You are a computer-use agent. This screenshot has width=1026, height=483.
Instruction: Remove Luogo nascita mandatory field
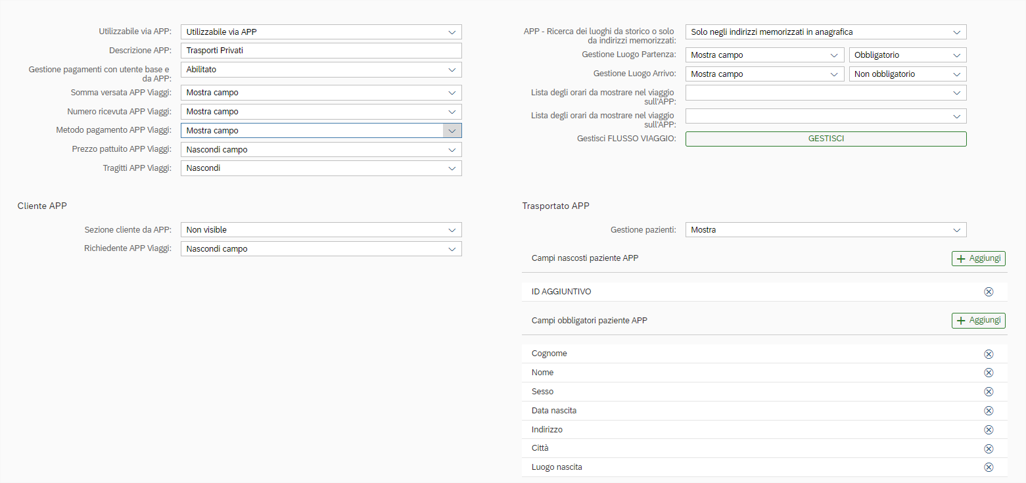click(988, 467)
